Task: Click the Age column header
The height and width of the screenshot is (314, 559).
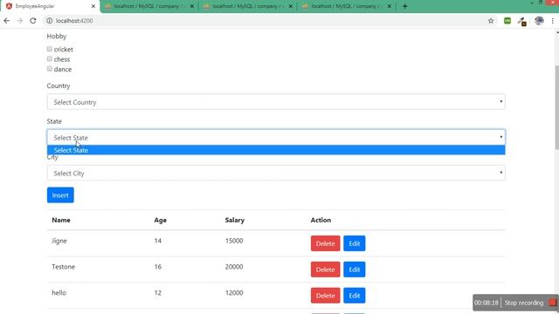Action: click(161, 220)
